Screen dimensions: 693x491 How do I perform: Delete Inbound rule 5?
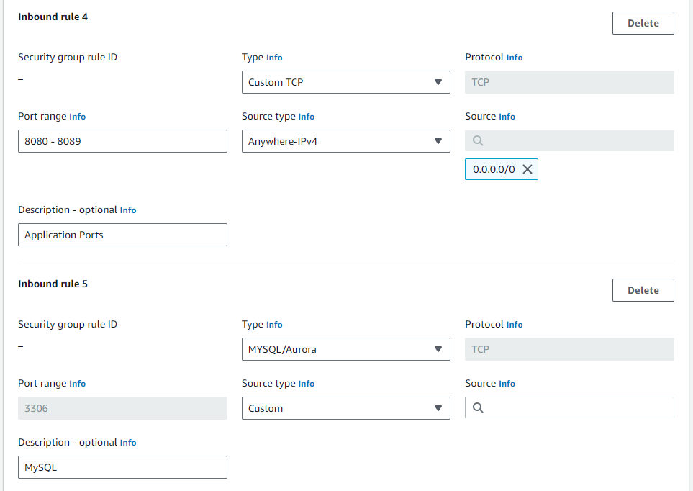point(643,290)
